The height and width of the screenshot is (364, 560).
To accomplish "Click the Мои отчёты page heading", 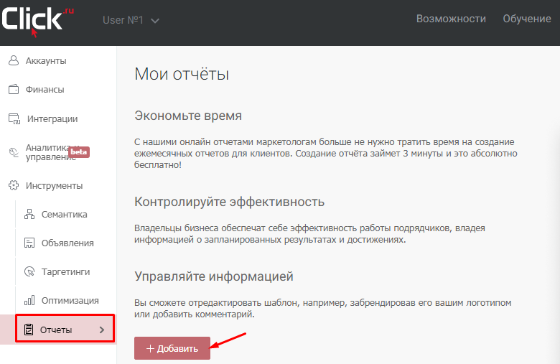I will coord(182,74).
